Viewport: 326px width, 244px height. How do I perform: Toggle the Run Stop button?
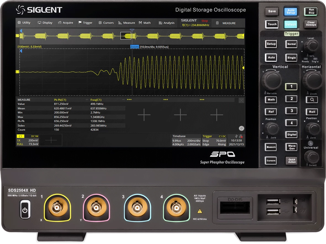[x=311, y=11]
